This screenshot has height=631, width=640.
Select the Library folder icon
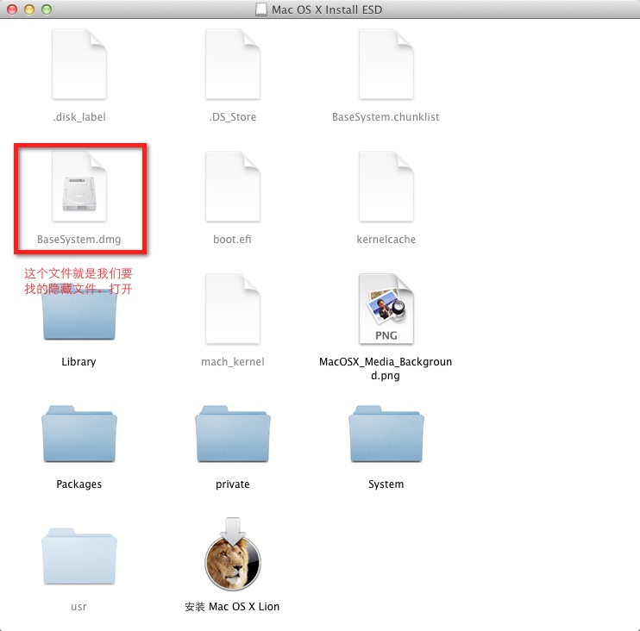tap(79, 312)
